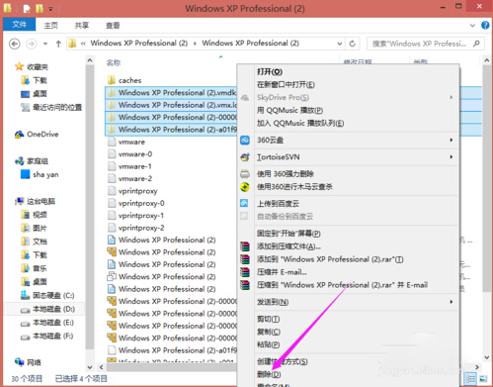493x387 pixels.
Task: Open 最近访问的位置
Action: tap(57, 107)
